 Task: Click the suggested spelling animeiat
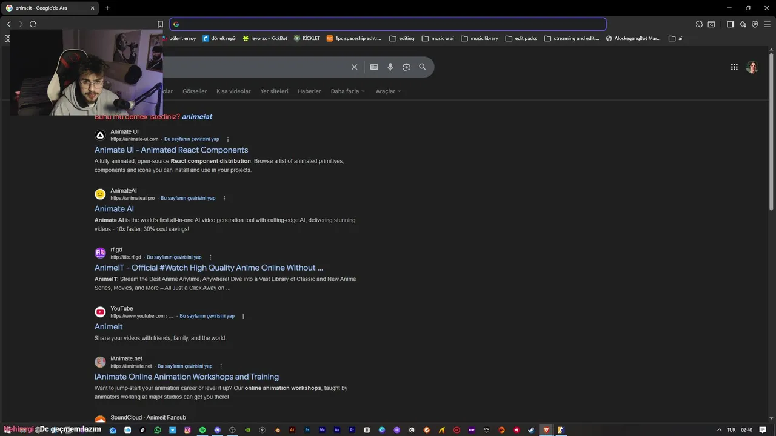(x=197, y=117)
